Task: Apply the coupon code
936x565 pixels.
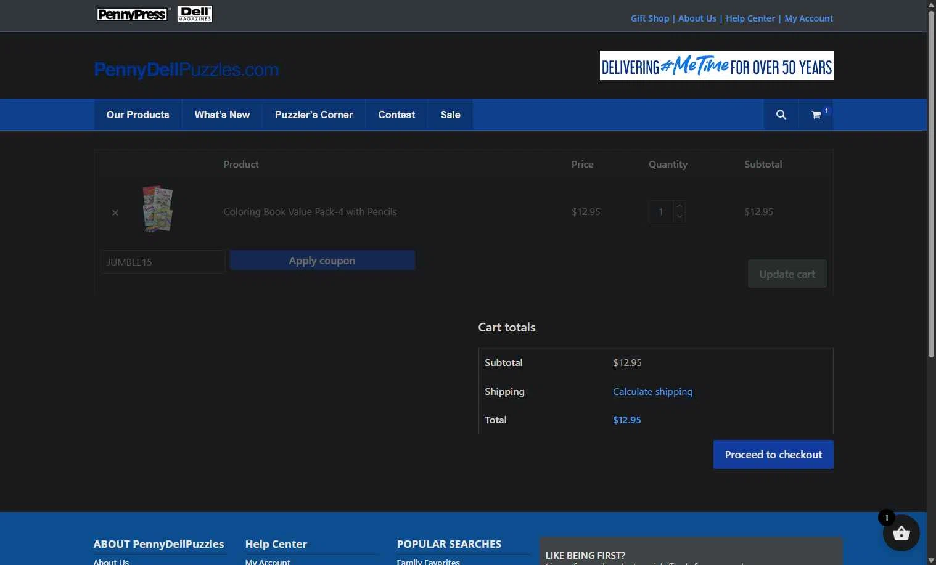Action: pyautogui.click(x=322, y=261)
